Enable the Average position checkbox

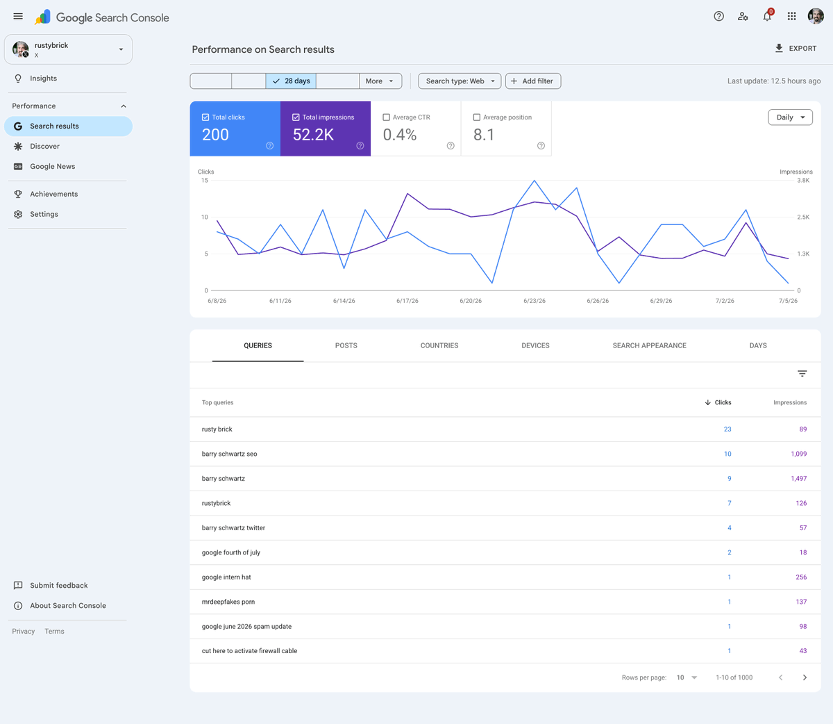point(477,117)
